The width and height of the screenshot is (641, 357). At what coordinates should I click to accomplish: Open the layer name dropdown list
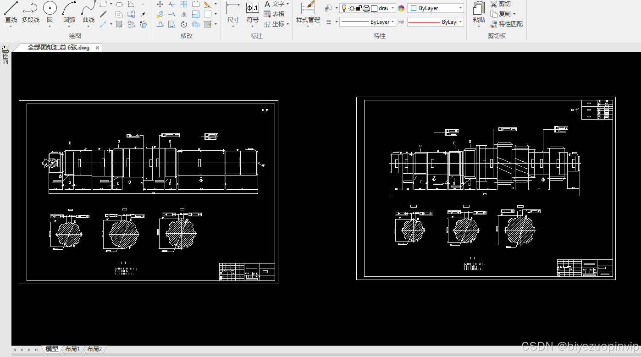click(x=392, y=8)
